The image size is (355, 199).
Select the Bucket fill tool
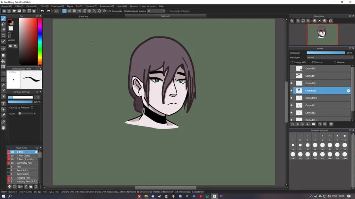tap(3, 61)
